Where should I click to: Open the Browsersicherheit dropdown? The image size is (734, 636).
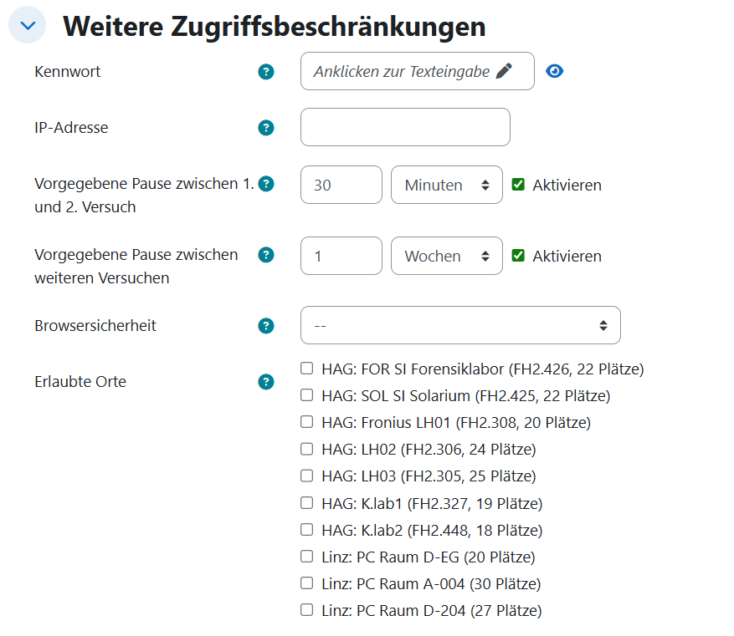tap(460, 325)
